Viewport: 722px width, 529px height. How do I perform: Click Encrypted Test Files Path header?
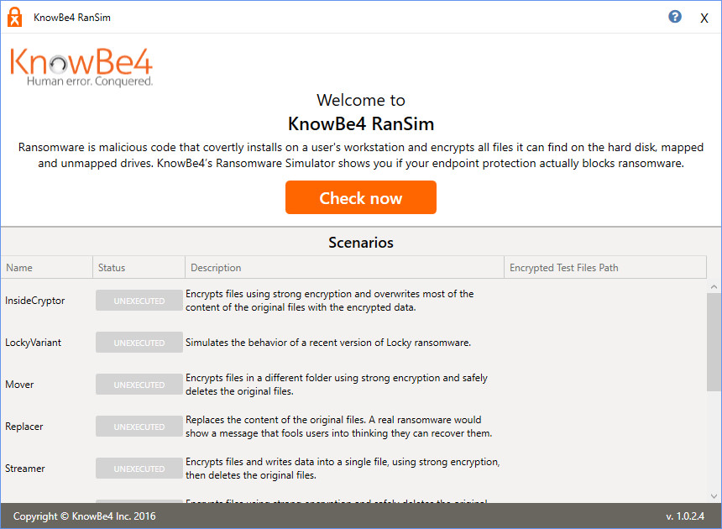pyautogui.click(x=605, y=268)
